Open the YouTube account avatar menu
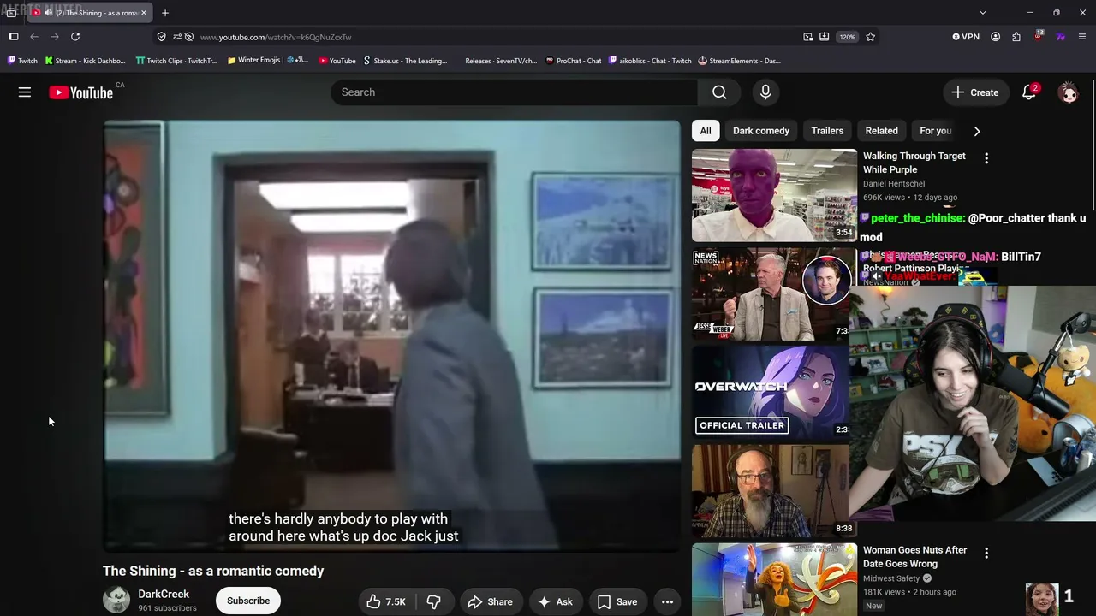 (1069, 92)
